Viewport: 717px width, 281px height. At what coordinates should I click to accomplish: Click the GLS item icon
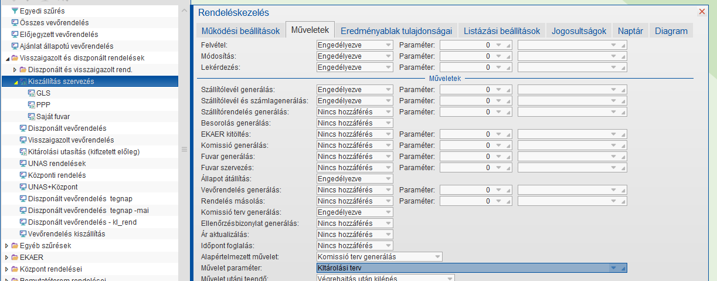click(x=31, y=93)
